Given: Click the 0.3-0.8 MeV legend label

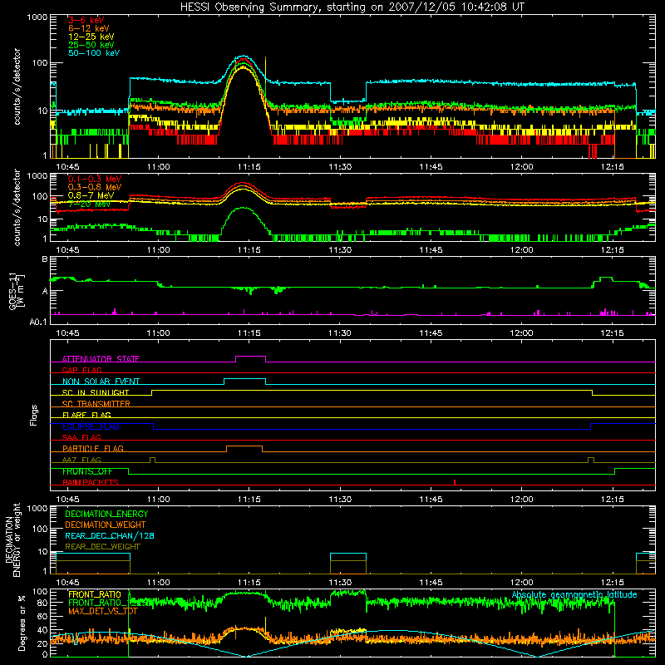Looking at the screenshot, I should 95,187.
